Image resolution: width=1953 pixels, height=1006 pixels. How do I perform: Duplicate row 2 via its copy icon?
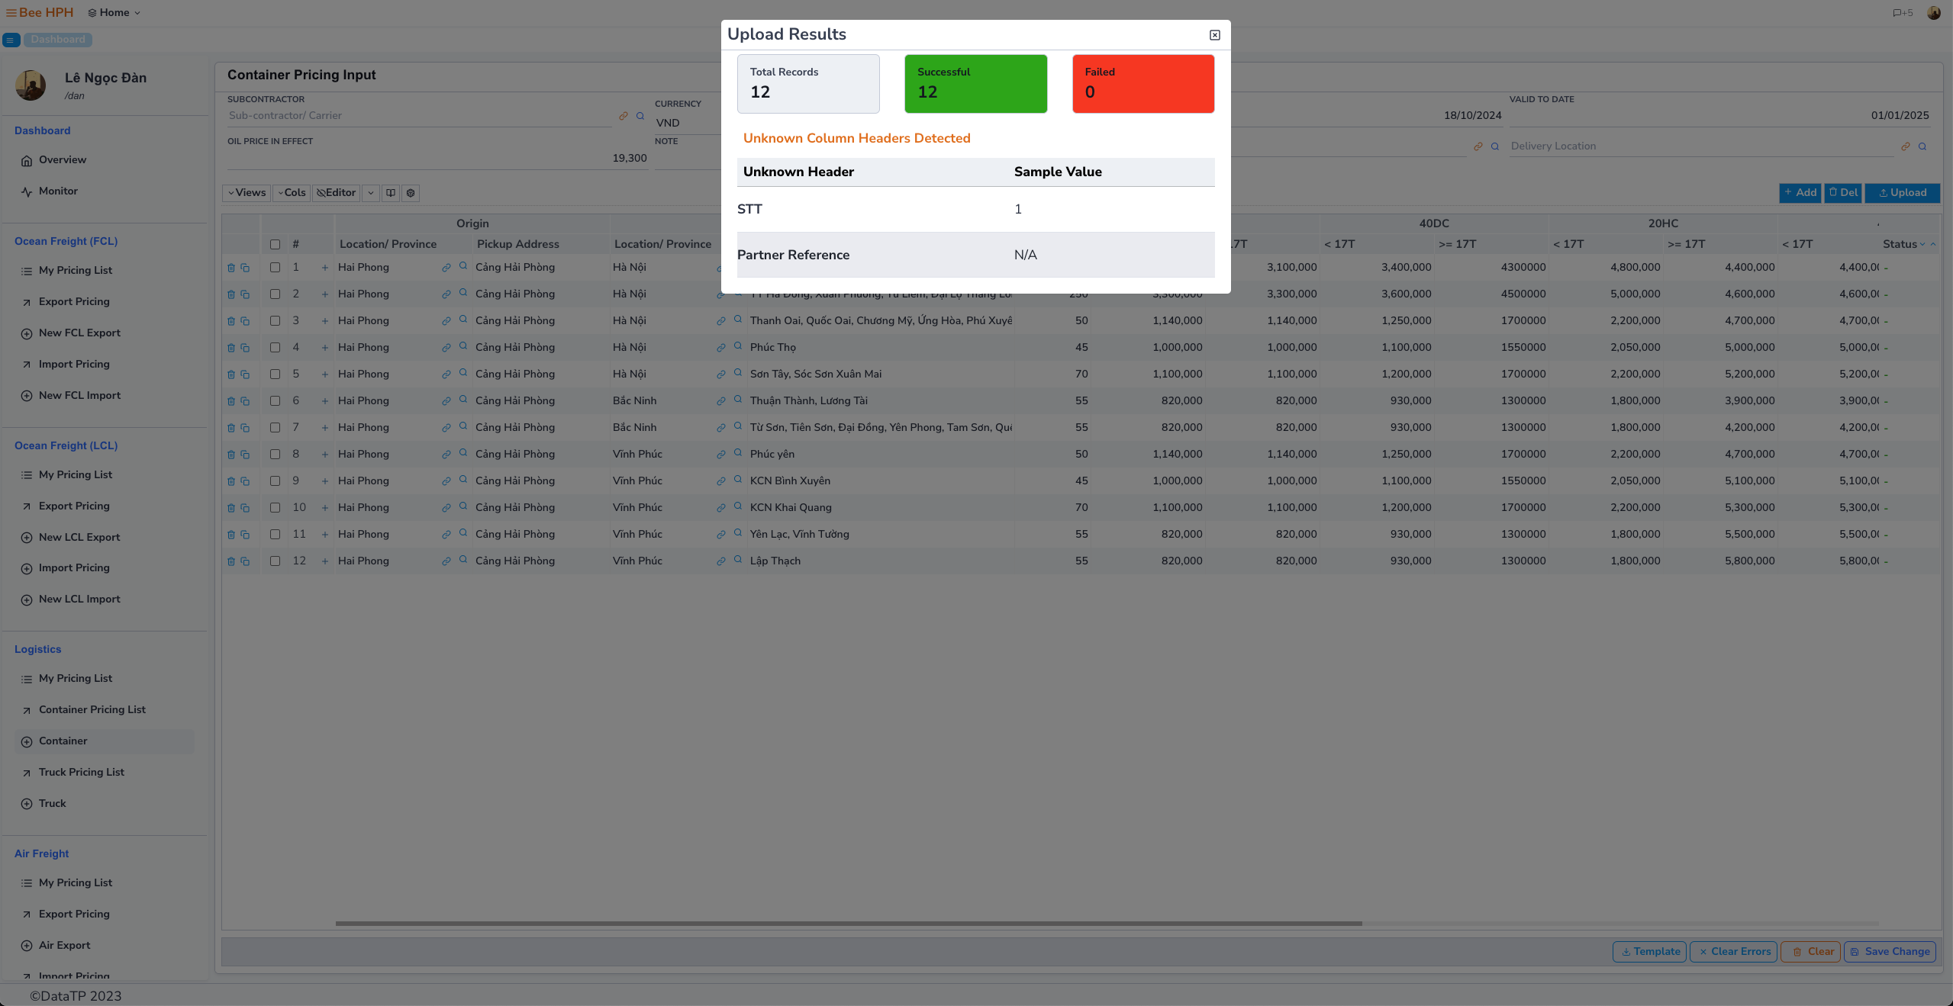246,294
